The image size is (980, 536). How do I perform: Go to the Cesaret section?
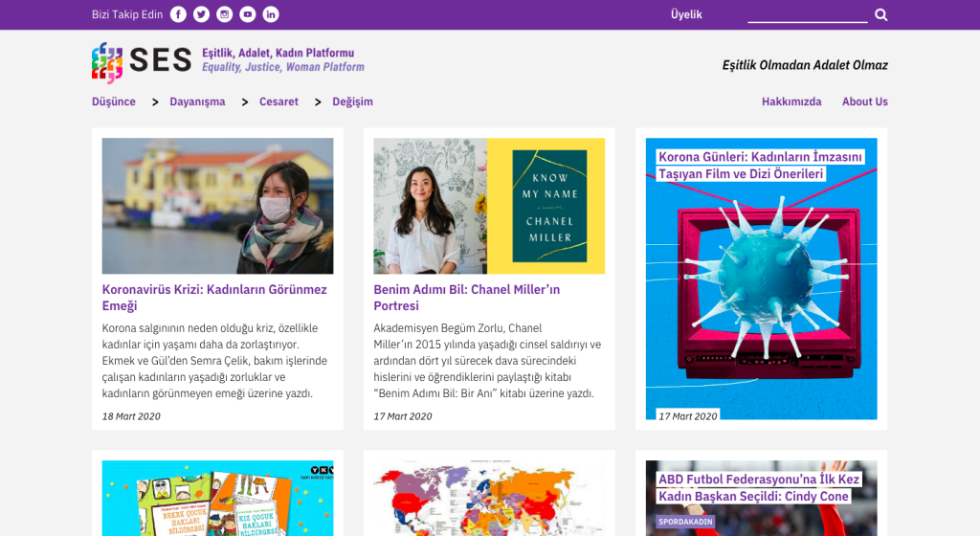[278, 101]
